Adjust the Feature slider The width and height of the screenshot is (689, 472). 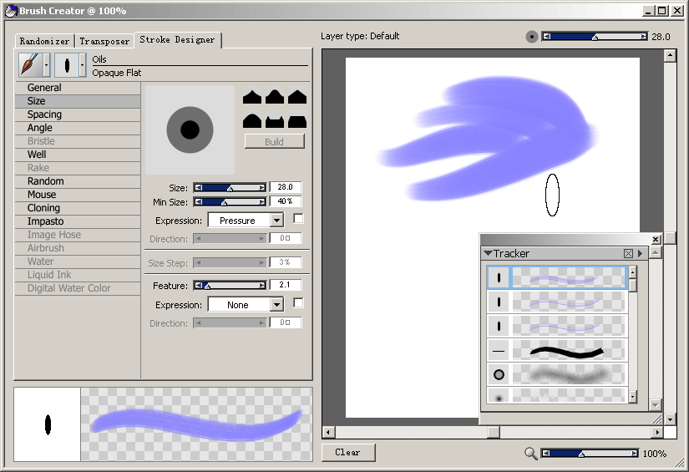coord(231,286)
